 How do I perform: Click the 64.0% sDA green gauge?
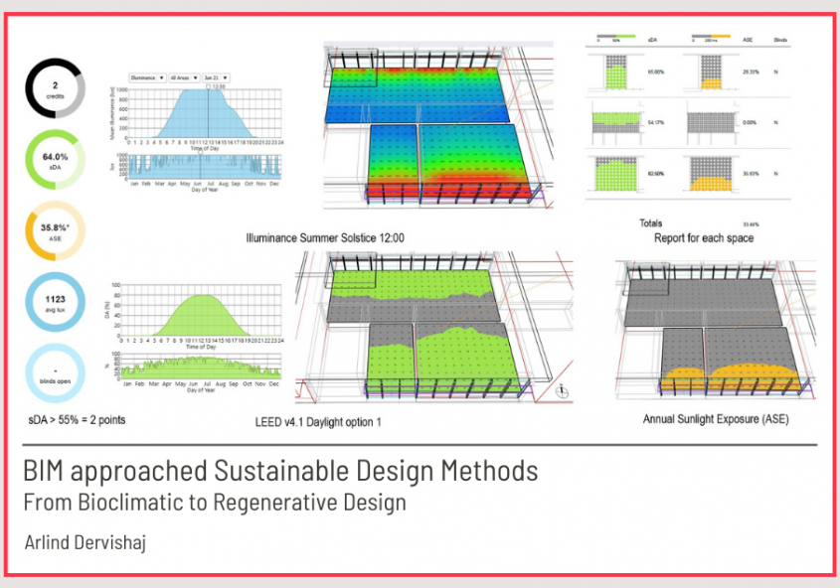coord(56,159)
